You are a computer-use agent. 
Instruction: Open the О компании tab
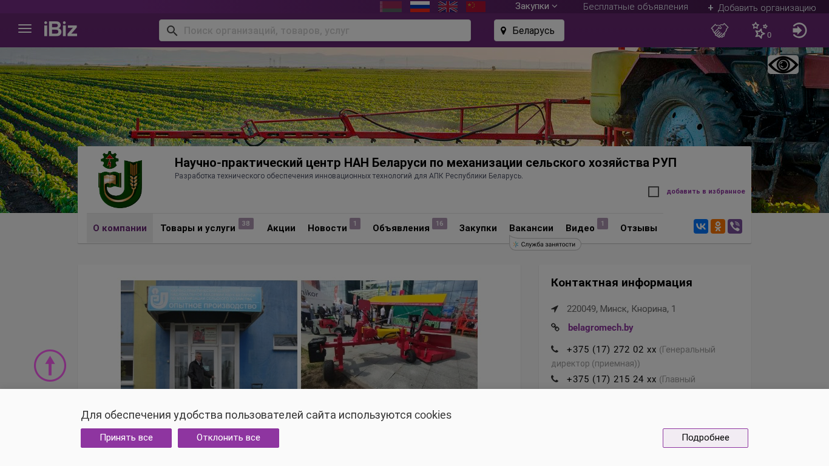click(120, 228)
